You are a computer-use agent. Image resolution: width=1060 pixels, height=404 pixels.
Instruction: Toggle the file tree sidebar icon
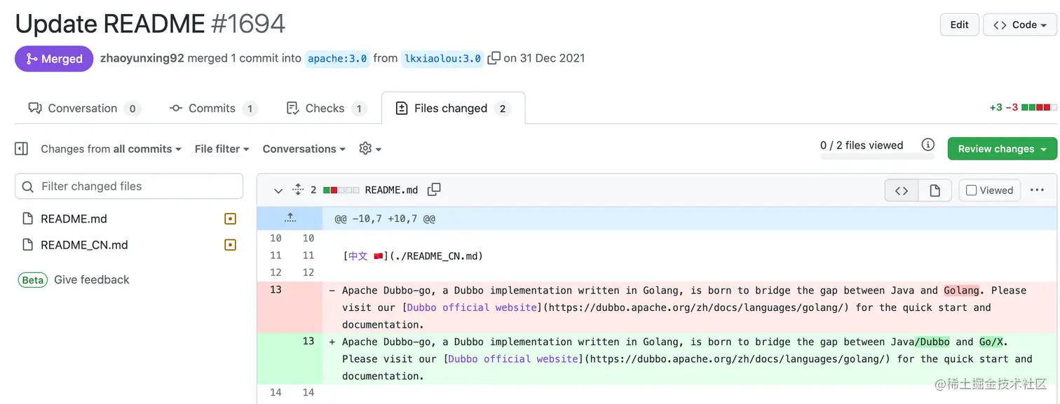click(22, 148)
